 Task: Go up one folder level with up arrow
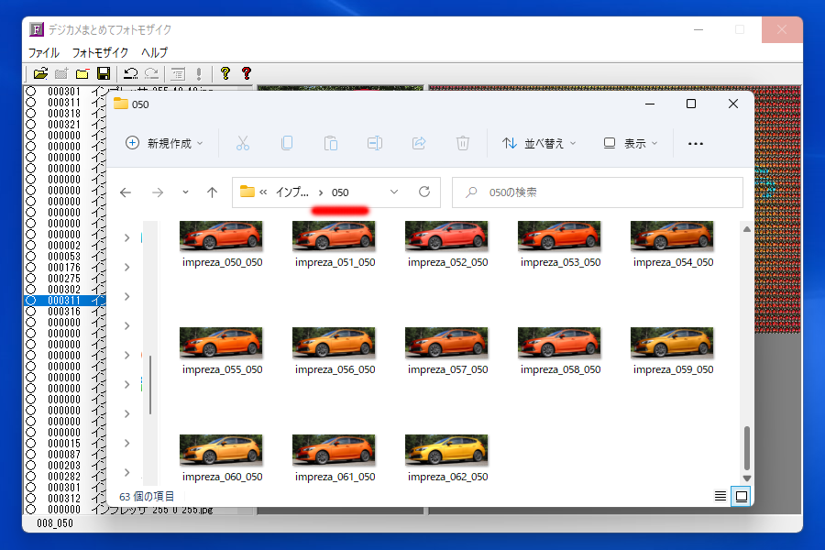click(212, 192)
